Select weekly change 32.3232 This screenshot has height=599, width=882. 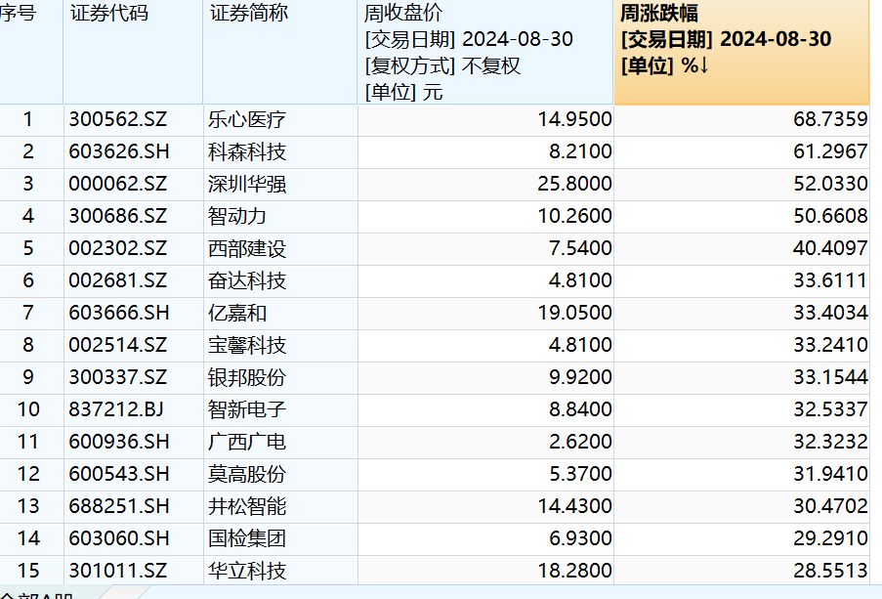(830, 442)
